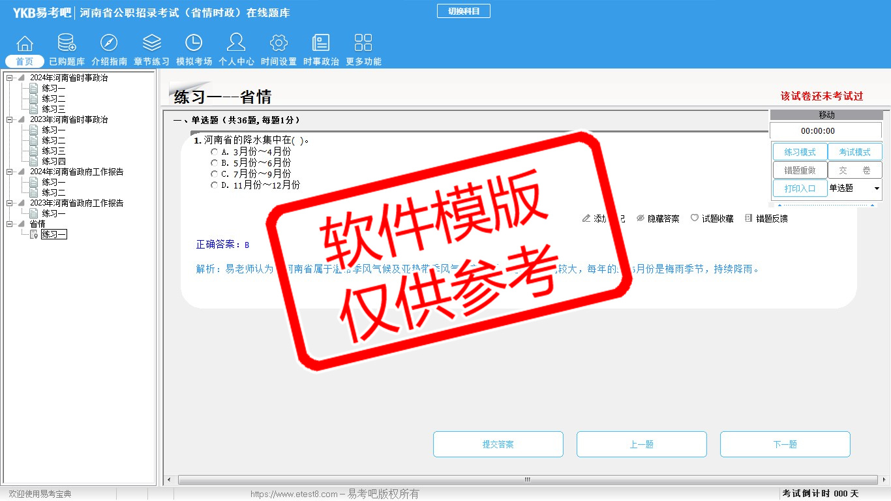Screen dimensions: 891x501
Task: Select answer option B. 5月份~6月份
Action: (215, 163)
